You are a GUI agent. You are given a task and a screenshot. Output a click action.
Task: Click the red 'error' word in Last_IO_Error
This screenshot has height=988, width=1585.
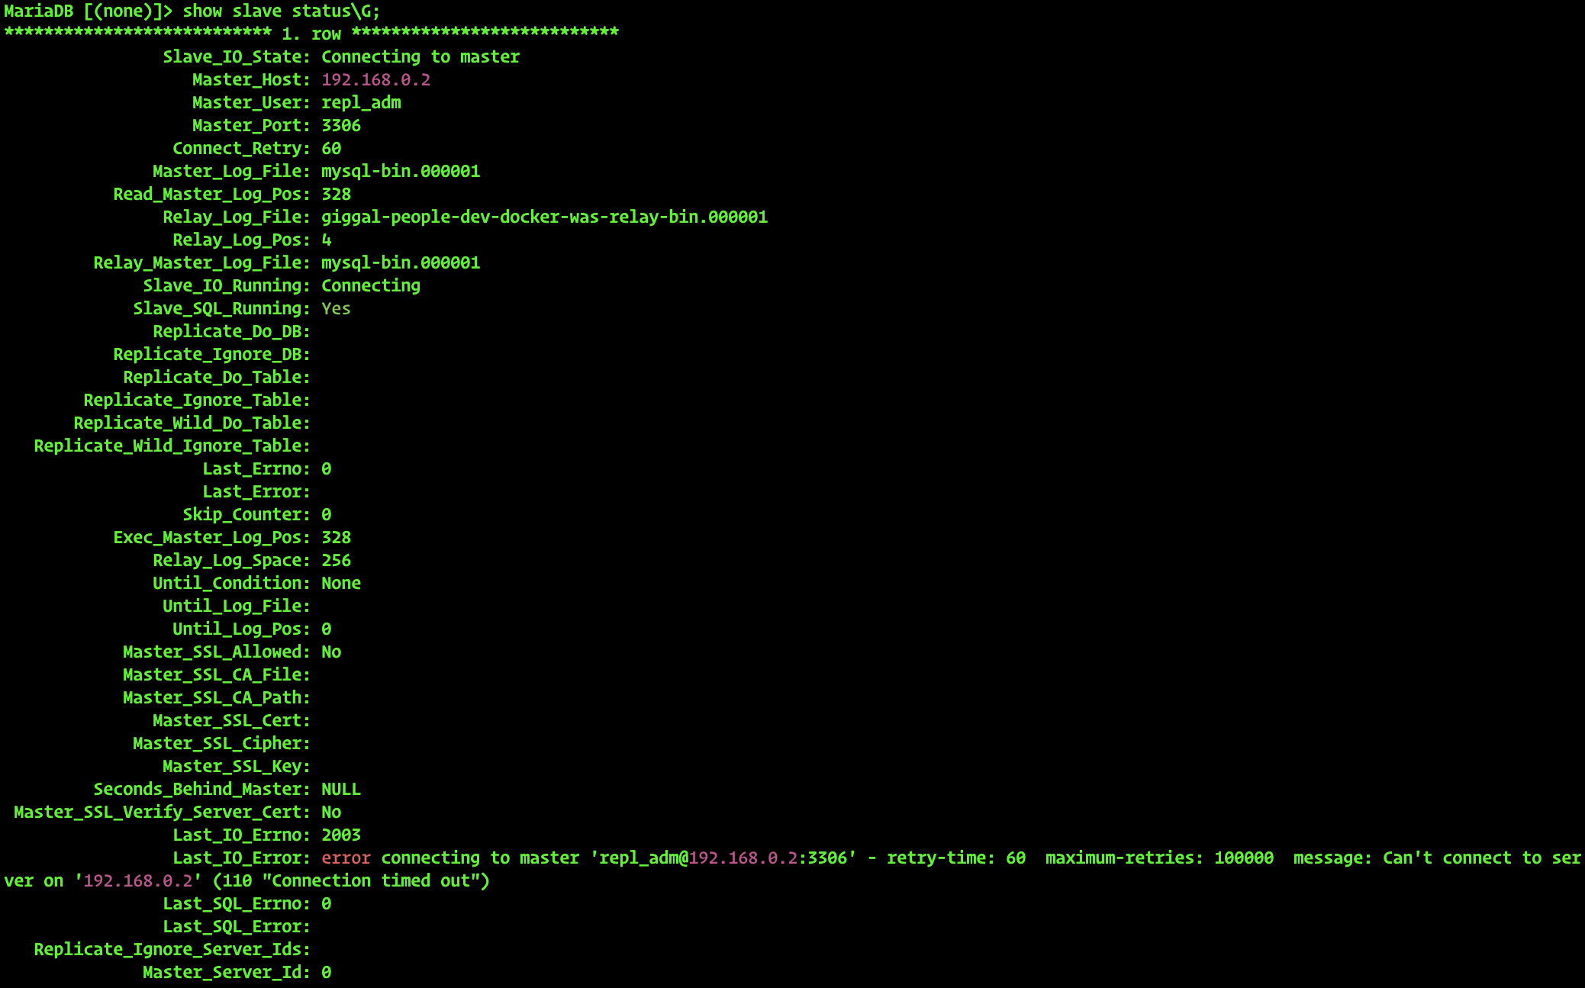click(346, 858)
